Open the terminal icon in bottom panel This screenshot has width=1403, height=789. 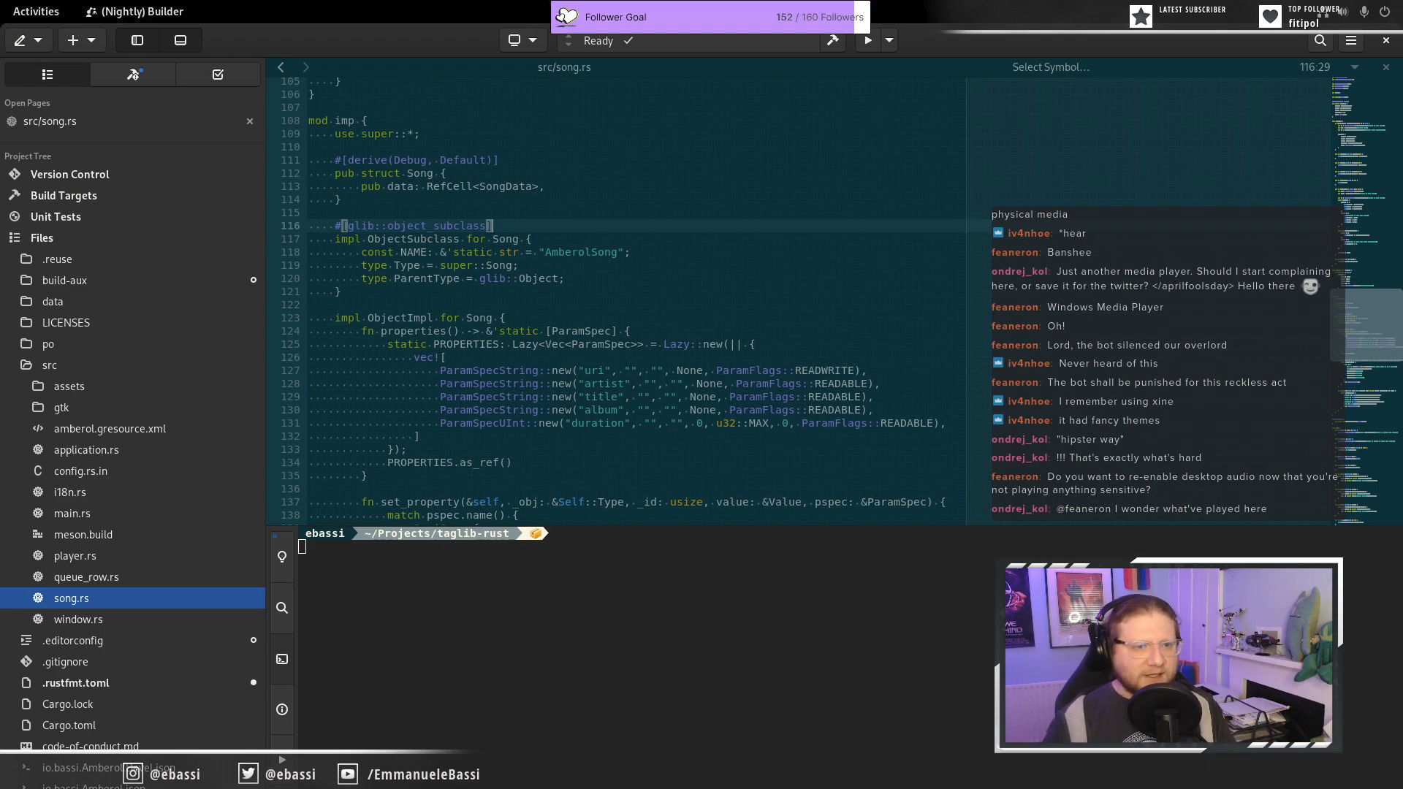click(x=282, y=659)
